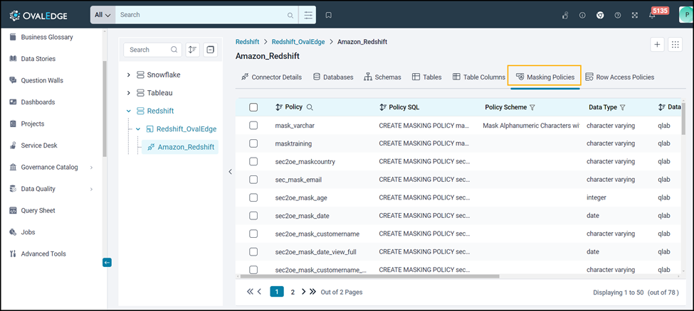
Task: Click the hand pointer icon in the header
Action: (564, 15)
